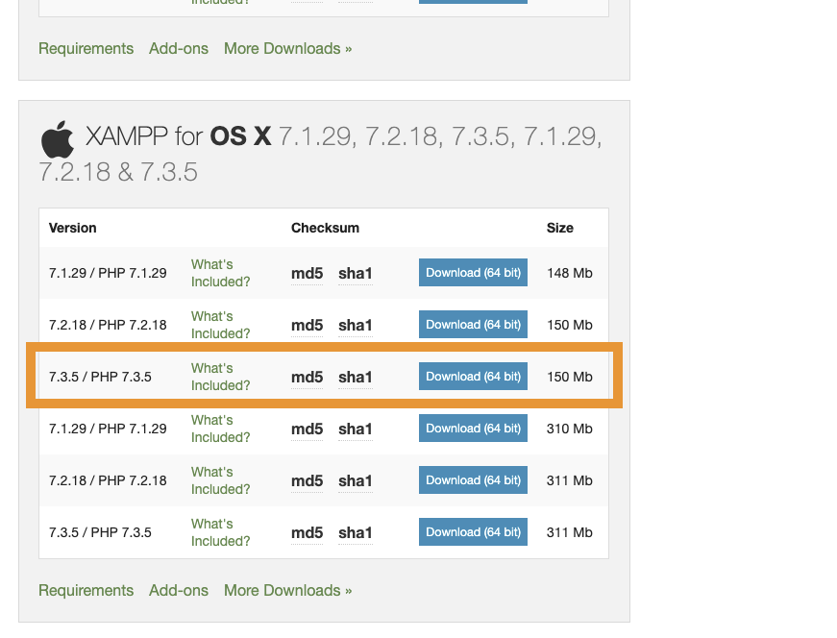Show md5 checksum in the highlighted 7.3.5 row
Screen dimensions: 837x638
[307, 378]
